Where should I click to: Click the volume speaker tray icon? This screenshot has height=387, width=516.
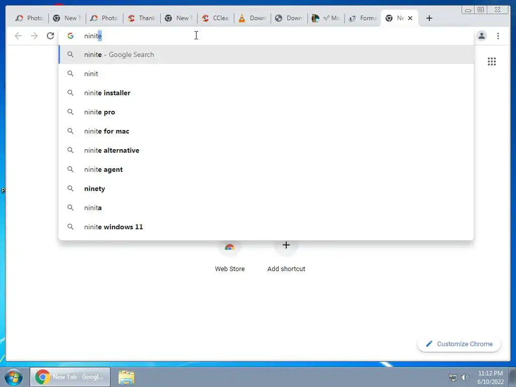[465, 377]
